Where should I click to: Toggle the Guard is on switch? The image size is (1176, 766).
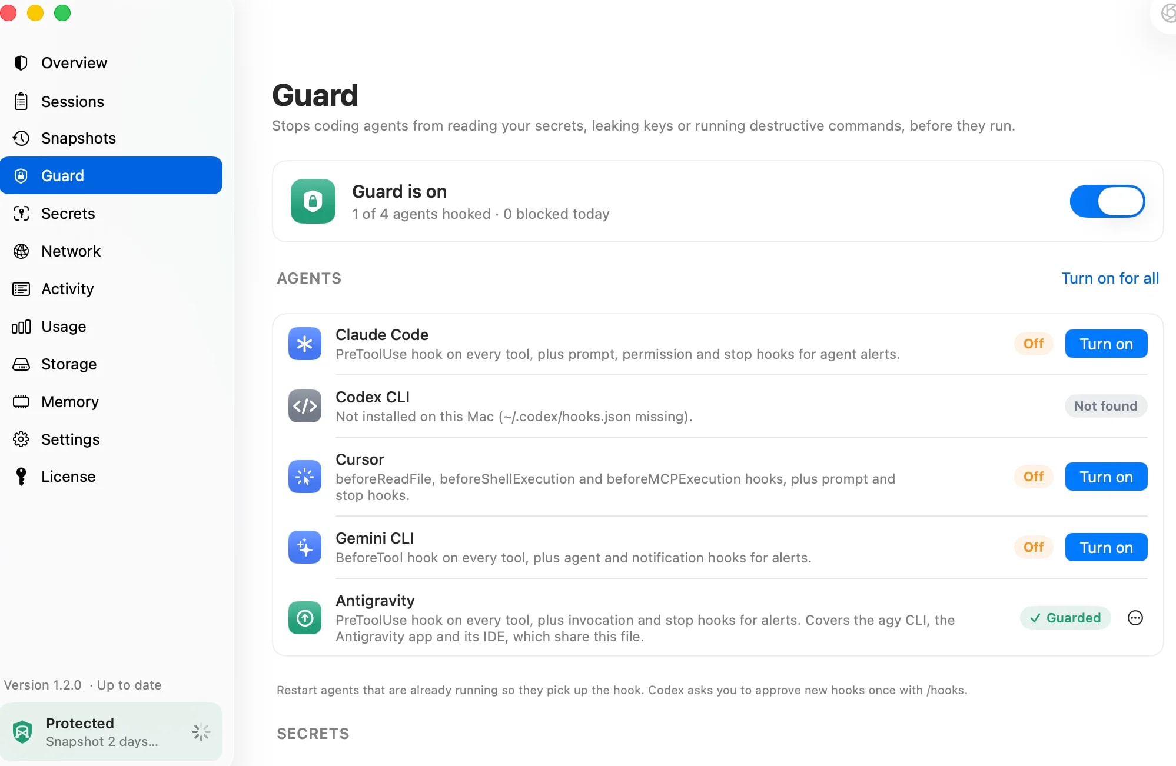pos(1107,201)
